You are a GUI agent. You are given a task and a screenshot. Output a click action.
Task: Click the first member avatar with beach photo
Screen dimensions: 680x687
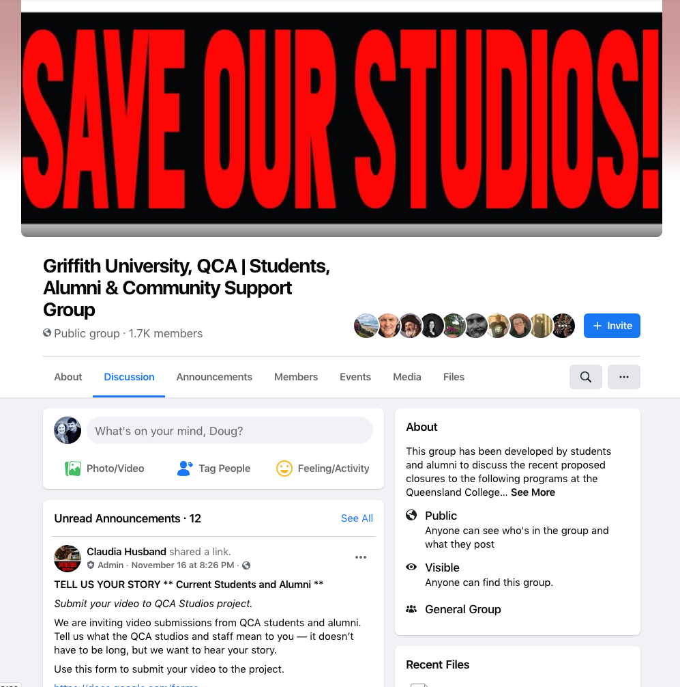pyautogui.click(x=366, y=326)
